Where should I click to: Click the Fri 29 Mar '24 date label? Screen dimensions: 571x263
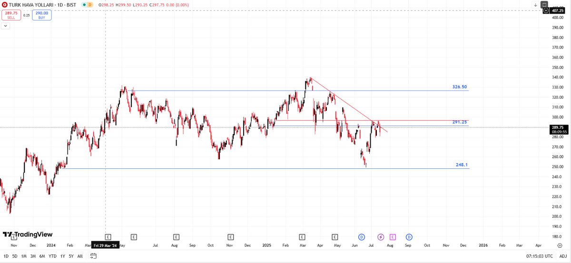(106, 245)
